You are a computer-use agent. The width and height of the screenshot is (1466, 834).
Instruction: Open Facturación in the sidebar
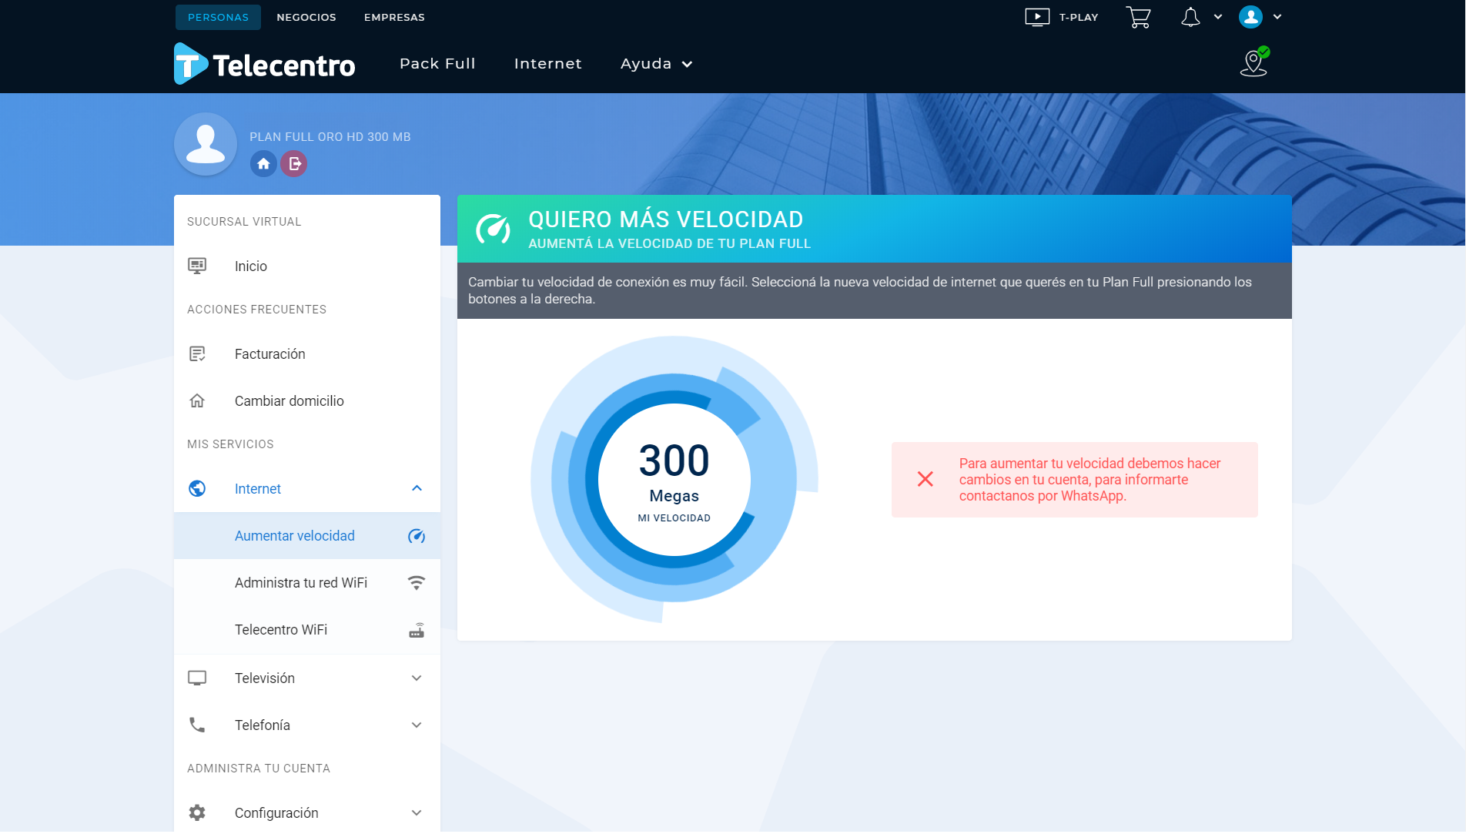coord(307,354)
